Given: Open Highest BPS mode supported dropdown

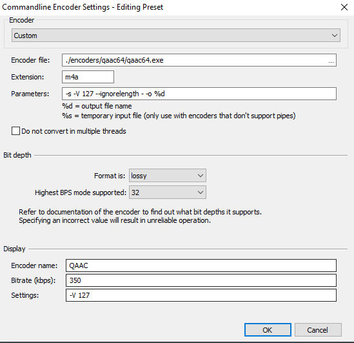Looking at the screenshot, I should click(x=168, y=192).
